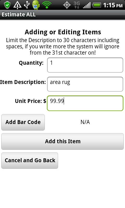125x208 pixels.
Task: Tap the Item Description label
Action: (x=23, y=82)
